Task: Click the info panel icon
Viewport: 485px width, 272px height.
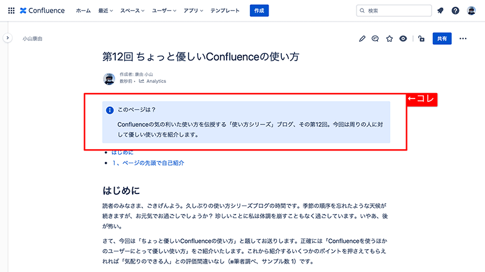Action: pyautogui.click(x=110, y=110)
